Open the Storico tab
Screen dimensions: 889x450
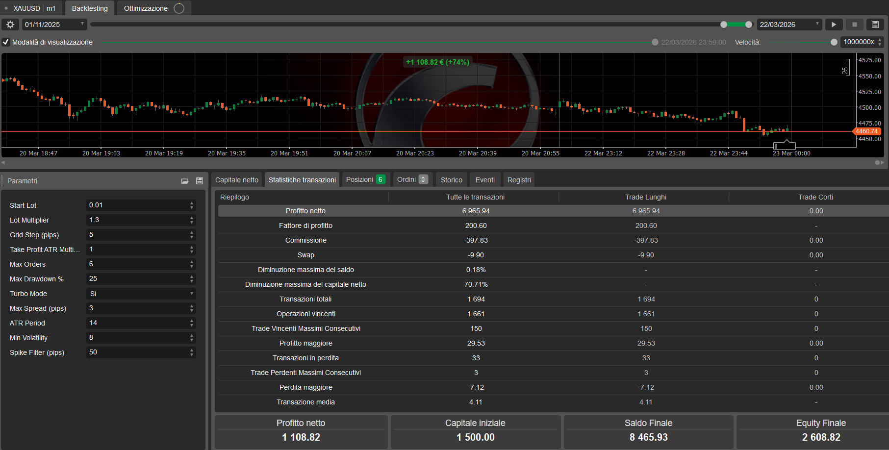pos(451,180)
